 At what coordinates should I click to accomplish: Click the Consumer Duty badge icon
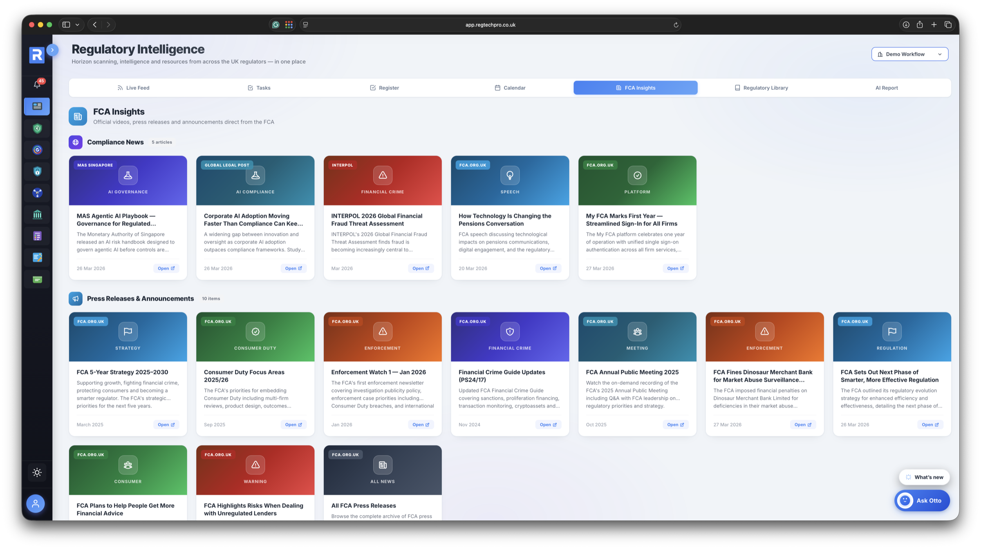coord(255,331)
